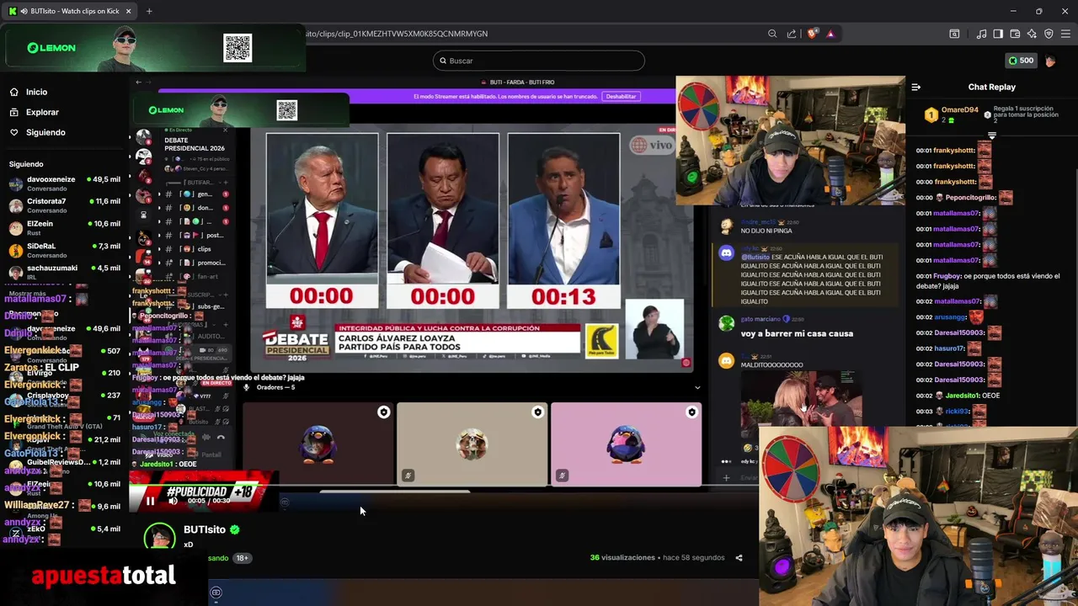
Task: Open the user profile avatar menu
Action: coord(1050,61)
